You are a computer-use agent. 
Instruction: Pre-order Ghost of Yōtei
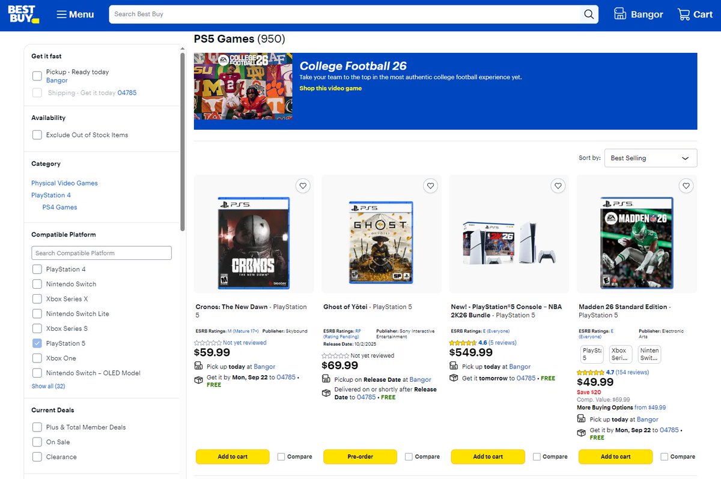[360, 457]
